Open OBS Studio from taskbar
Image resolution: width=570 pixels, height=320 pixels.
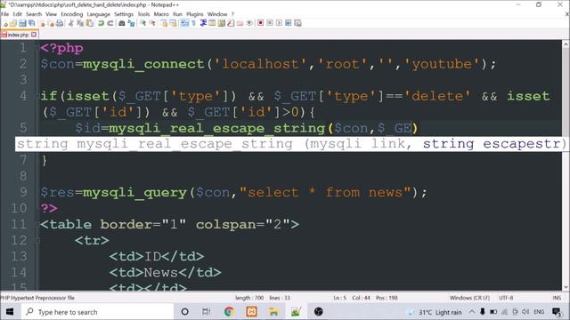coord(319,312)
